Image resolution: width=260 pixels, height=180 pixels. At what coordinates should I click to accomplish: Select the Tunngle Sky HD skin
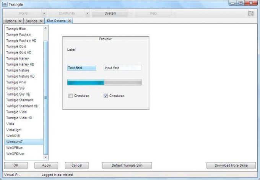coord(24,94)
